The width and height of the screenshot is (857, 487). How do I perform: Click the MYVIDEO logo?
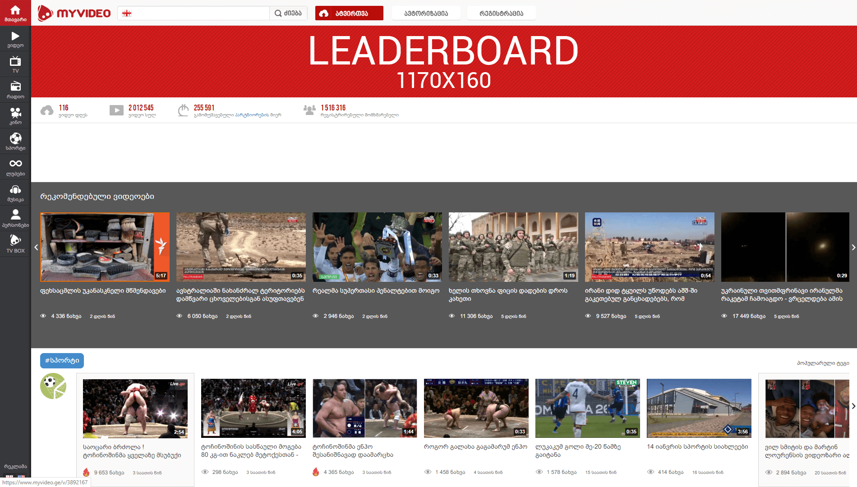[x=74, y=13]
